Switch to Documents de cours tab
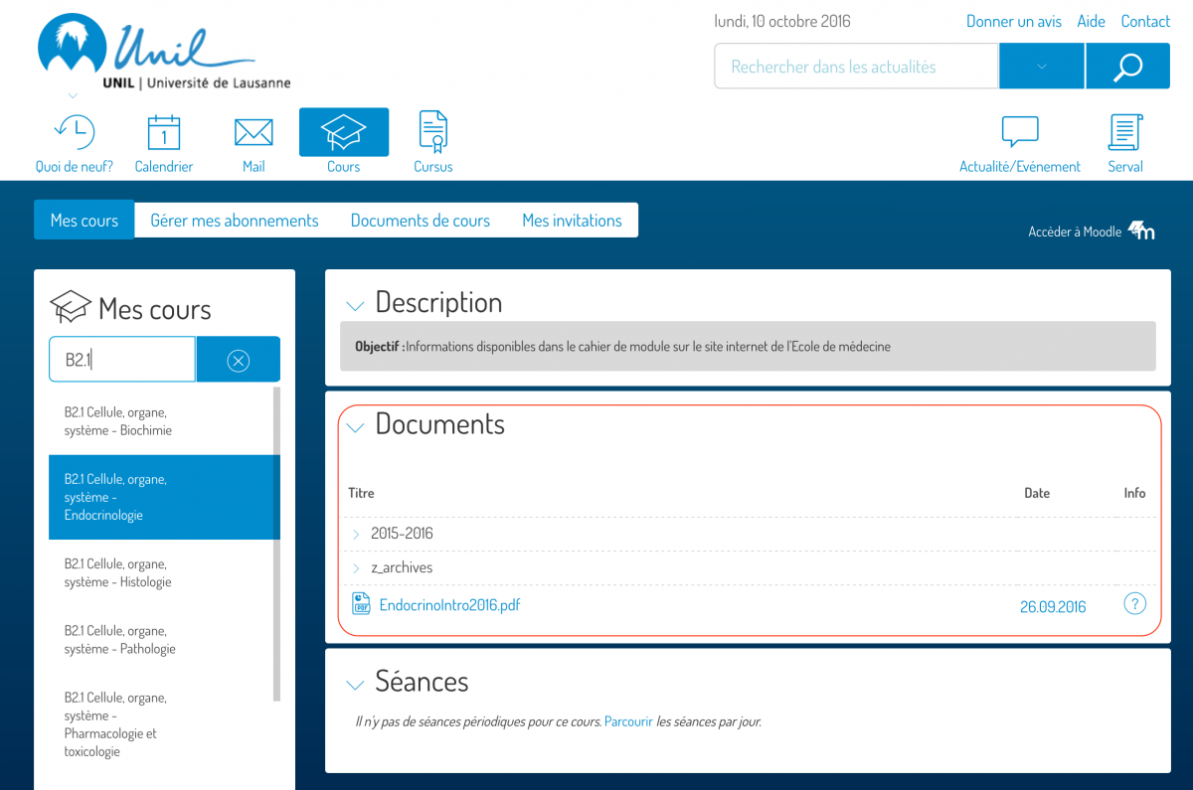This screenshot has height=790, width=1193. [x=420, y=221]
